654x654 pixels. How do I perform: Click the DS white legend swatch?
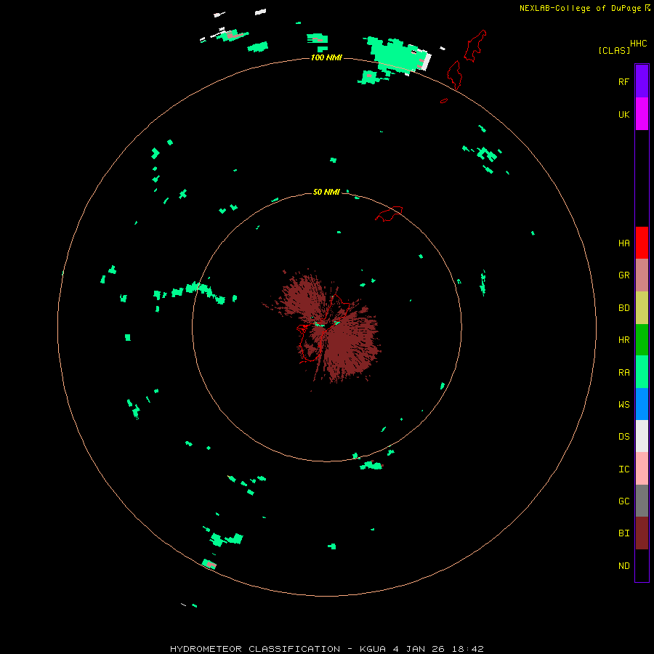(642, 436)
